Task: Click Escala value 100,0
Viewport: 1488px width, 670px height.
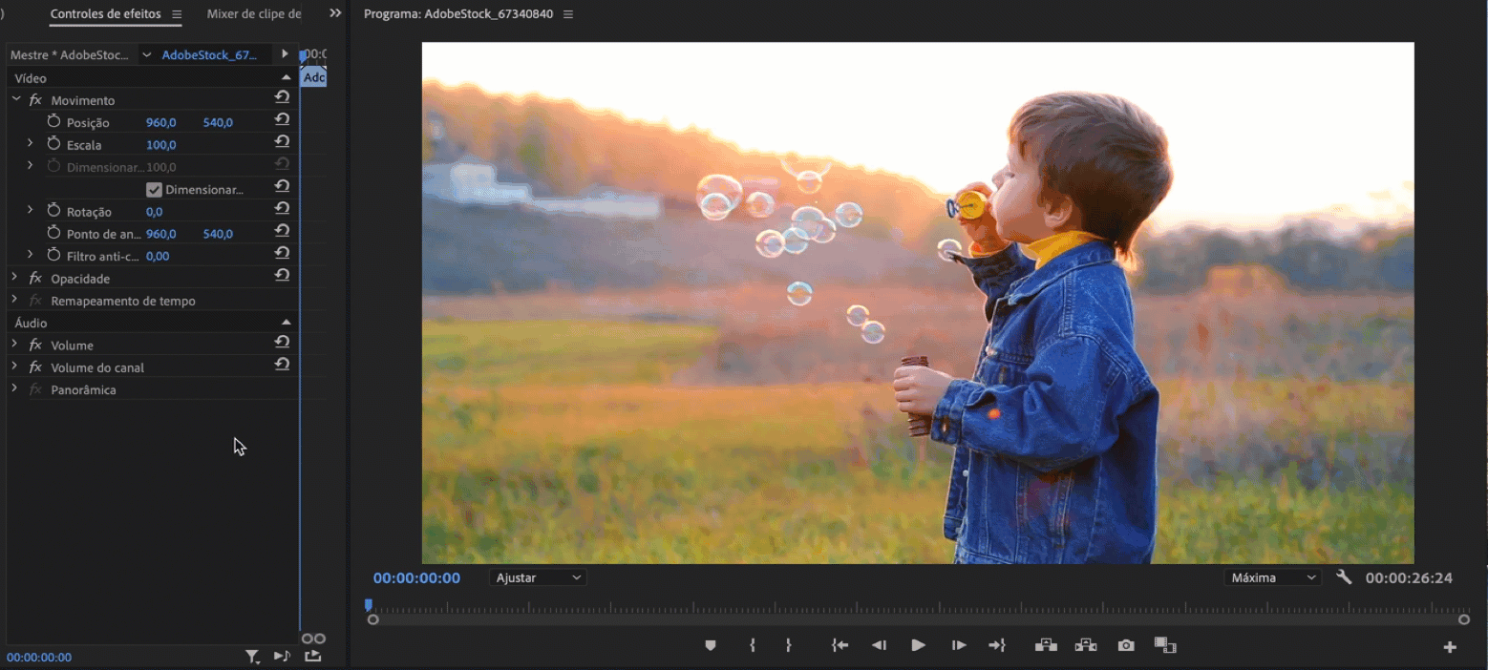Action: (x=160, y=145)
